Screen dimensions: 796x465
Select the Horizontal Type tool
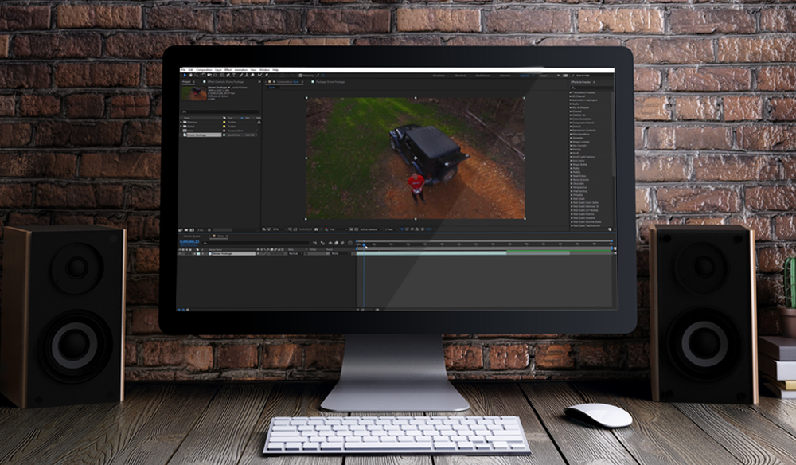[233, 74]
